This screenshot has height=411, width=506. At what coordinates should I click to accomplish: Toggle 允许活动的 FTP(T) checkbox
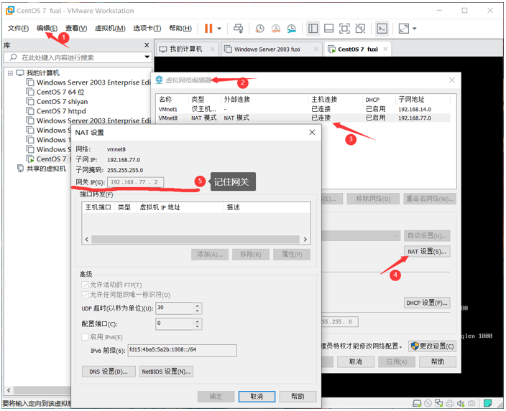point(85,285)
